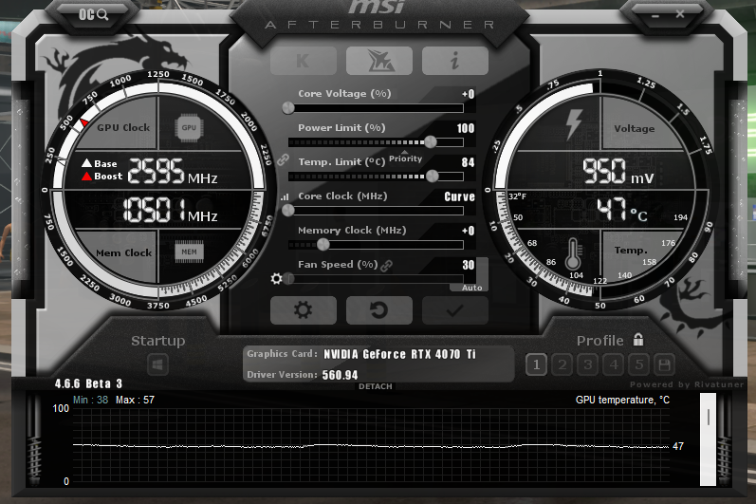Click the Fan Speed slider handle

click(x=288, y=278)
